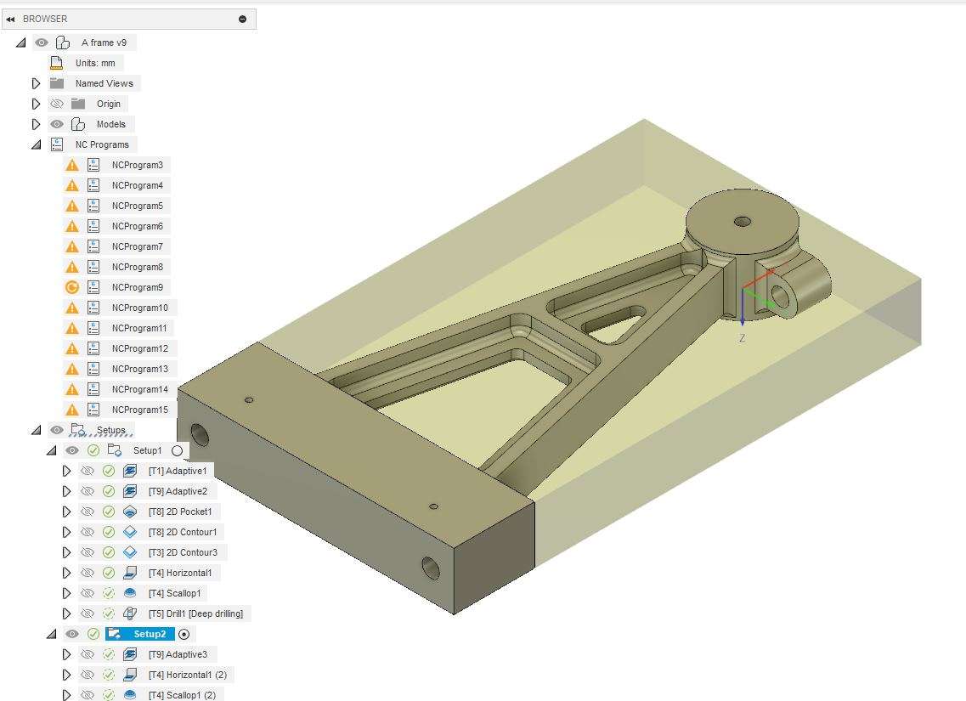The image size is (966, 701).
Task: Collapse the Setup2 node
Action: pyautogui.click(x=52, y=634)
